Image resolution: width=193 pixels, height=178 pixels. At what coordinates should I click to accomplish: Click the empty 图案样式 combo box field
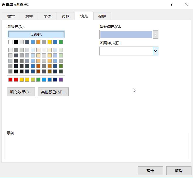[126, 51]
